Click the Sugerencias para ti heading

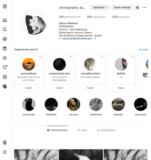coord(26,49)
